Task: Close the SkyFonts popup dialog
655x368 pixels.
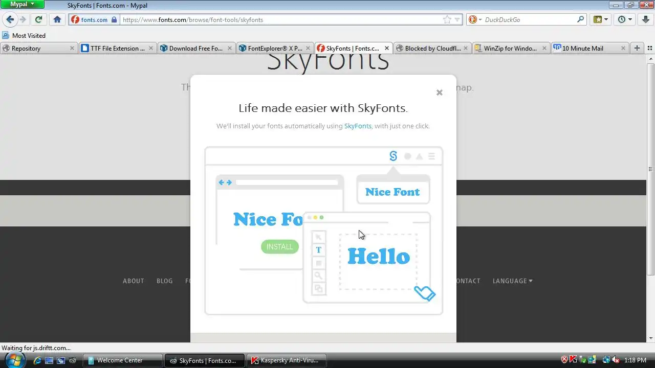Action: coord(439,93)
